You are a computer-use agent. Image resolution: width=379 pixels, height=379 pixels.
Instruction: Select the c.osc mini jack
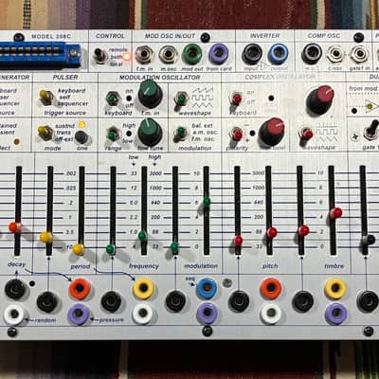point(335,54)
